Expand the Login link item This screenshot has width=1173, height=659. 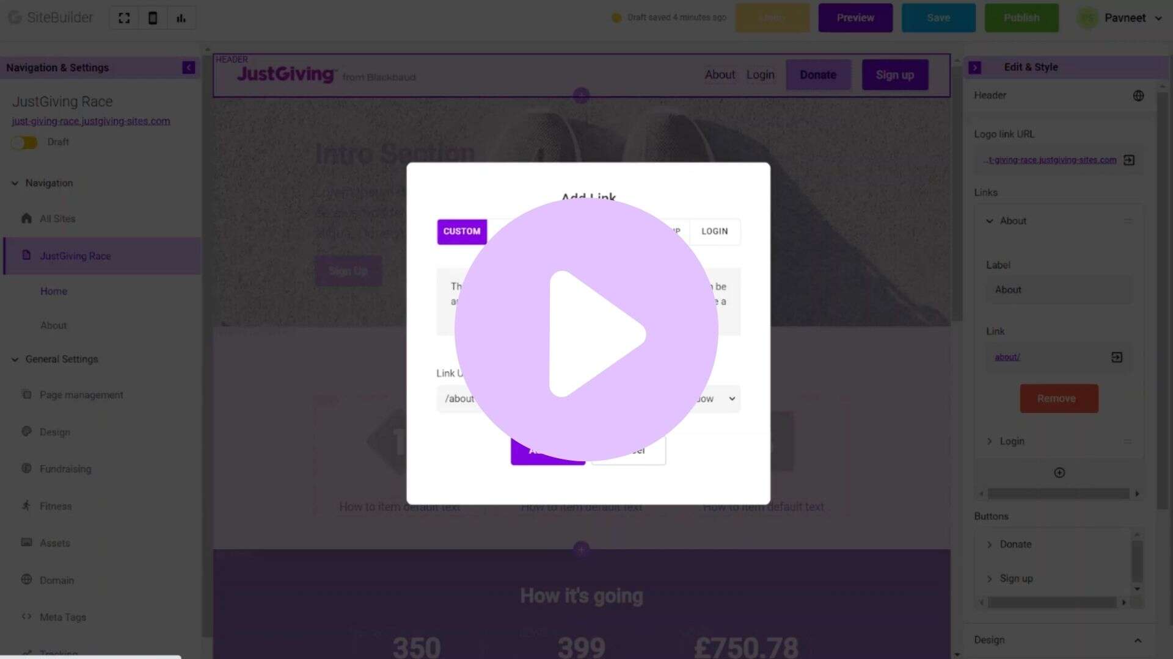(989, 441)
